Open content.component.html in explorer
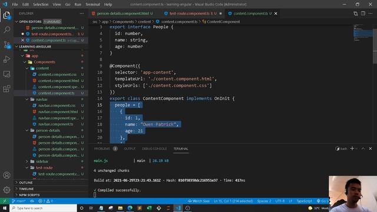Image resolution: width=377 pixels, height=212 pixels. [x=58, y=81]
